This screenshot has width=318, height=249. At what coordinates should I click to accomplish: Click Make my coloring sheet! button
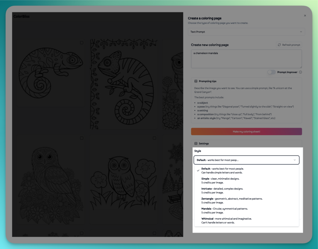(x=246, y=131)
